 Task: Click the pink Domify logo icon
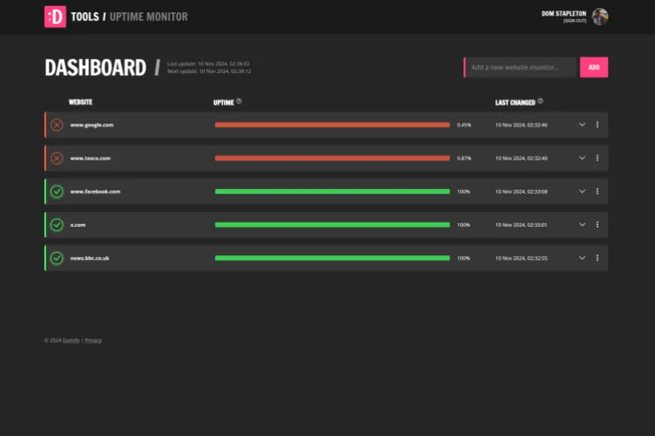pyautogui.click(x=55, y=17)
